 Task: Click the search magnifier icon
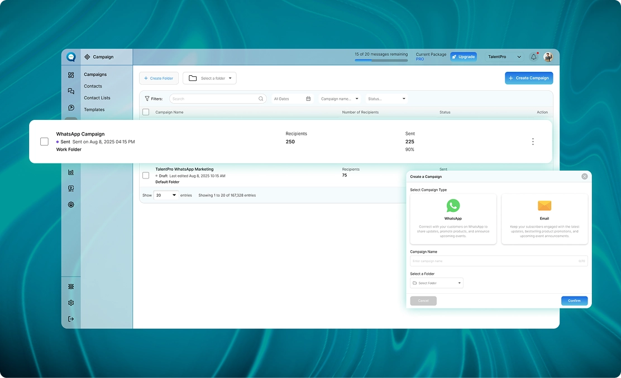pyautogui.click(x=261, y=99)
